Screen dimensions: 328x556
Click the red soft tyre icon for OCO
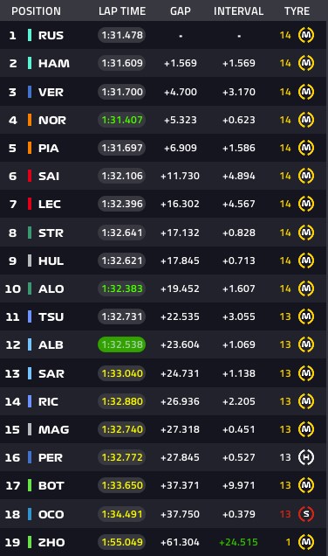click(306, 514)
